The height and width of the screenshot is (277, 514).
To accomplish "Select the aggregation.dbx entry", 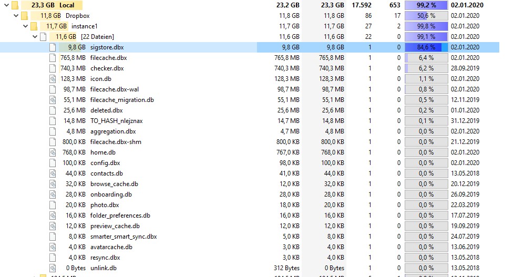I will [113, 131].
